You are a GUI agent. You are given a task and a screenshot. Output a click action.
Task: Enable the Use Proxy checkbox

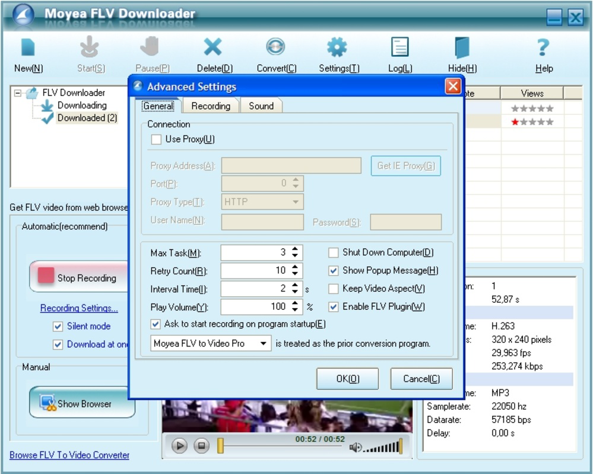click(x=156, y=139)
